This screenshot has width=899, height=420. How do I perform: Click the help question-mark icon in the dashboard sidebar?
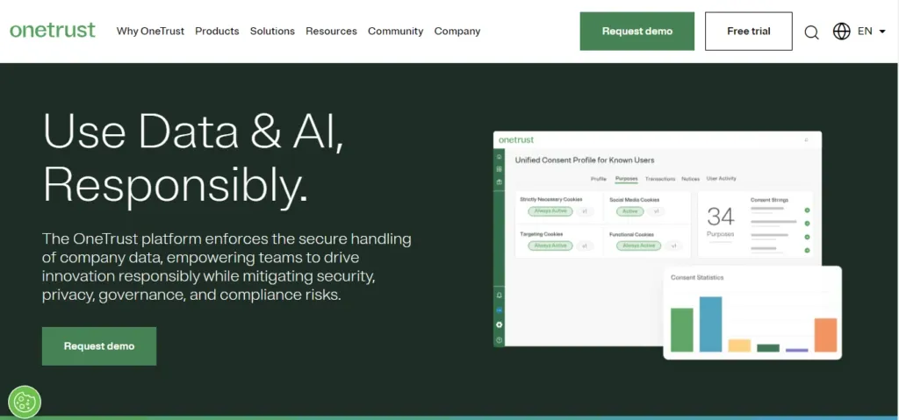499,340
